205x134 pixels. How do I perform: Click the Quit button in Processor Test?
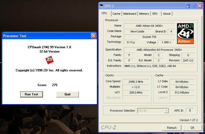point(68,94)
